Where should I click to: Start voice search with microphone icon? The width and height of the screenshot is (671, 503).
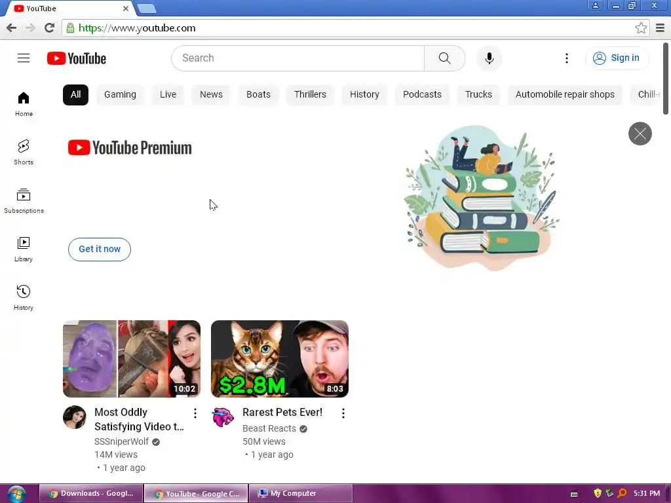point(489,58)
